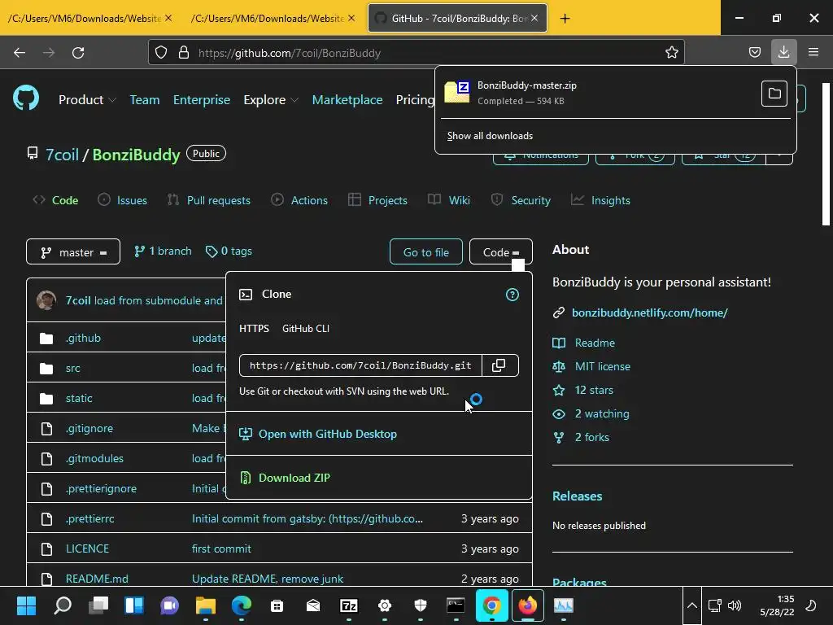Go back to the previous page
The image size is (833, 625).
tap(20, 53)
